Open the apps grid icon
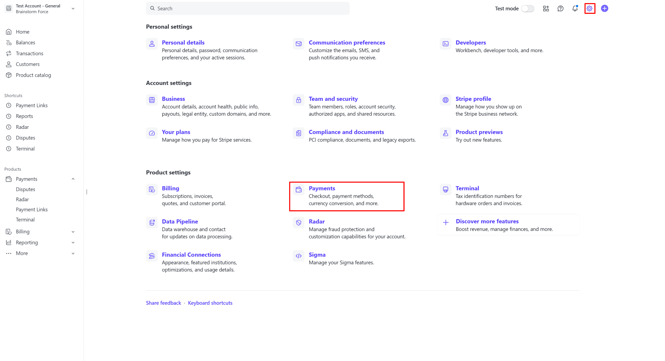 (546, 9)
